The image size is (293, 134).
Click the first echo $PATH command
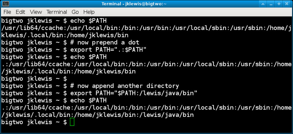pos(88,21)
